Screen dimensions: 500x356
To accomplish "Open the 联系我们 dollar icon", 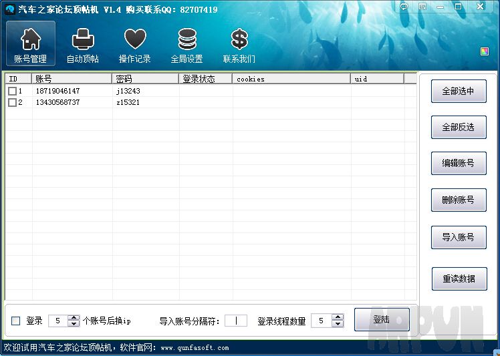I will pyautogui.click(x=239, y=44).
